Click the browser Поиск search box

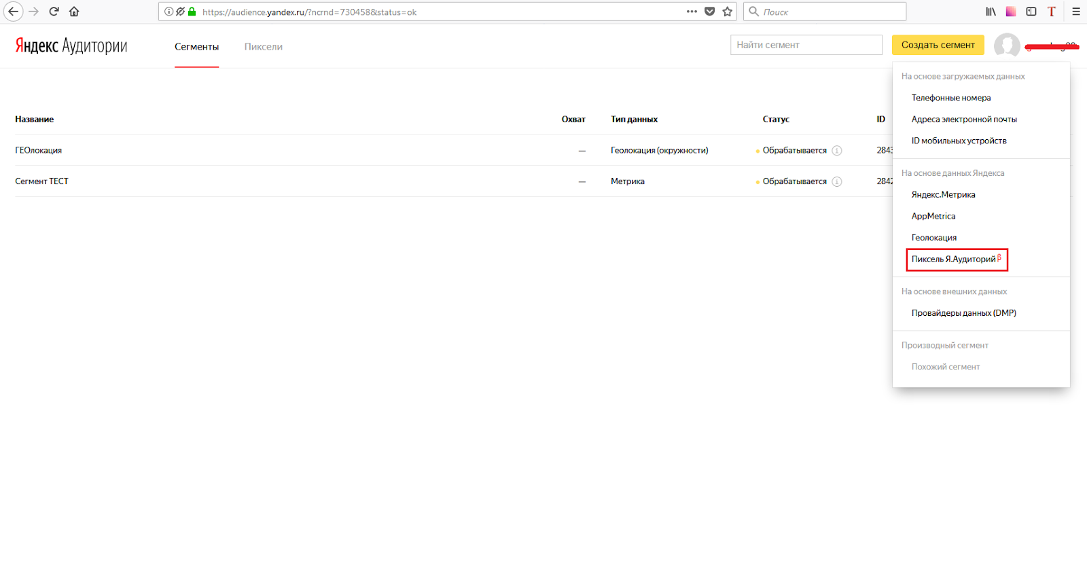tap(825, 12)
